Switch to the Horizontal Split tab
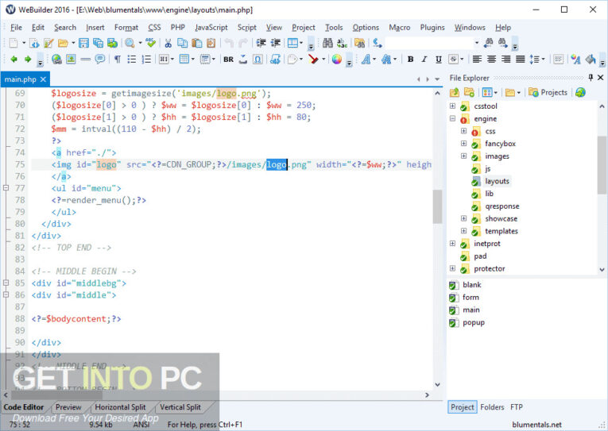This screenshot has width=608, height=431. [x=120, y=407]
